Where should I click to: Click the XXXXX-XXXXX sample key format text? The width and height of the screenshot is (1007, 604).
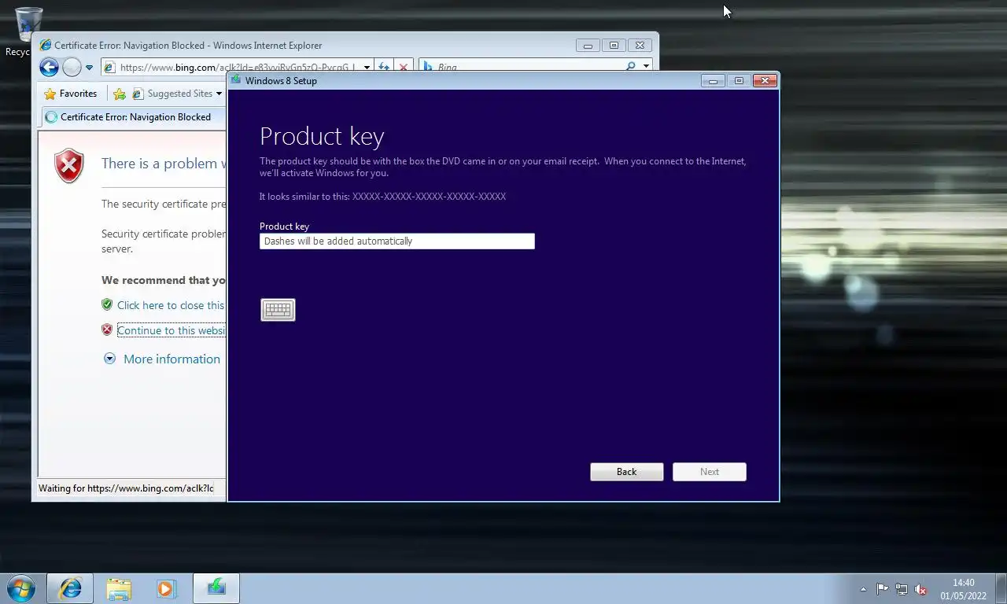(x=429, y=197)
